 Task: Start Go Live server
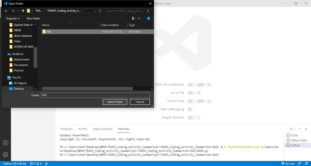point(288,164)
